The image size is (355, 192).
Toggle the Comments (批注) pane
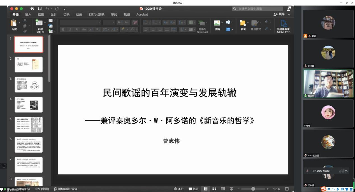[194, 189]
